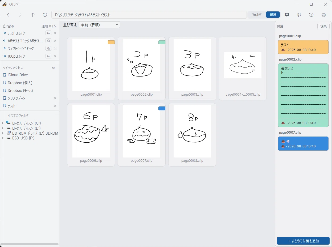The width and height of the screenshot is (332, 247).
Task: Click the 通知 0 / 5 counter
Action: [x=49, y=26]
